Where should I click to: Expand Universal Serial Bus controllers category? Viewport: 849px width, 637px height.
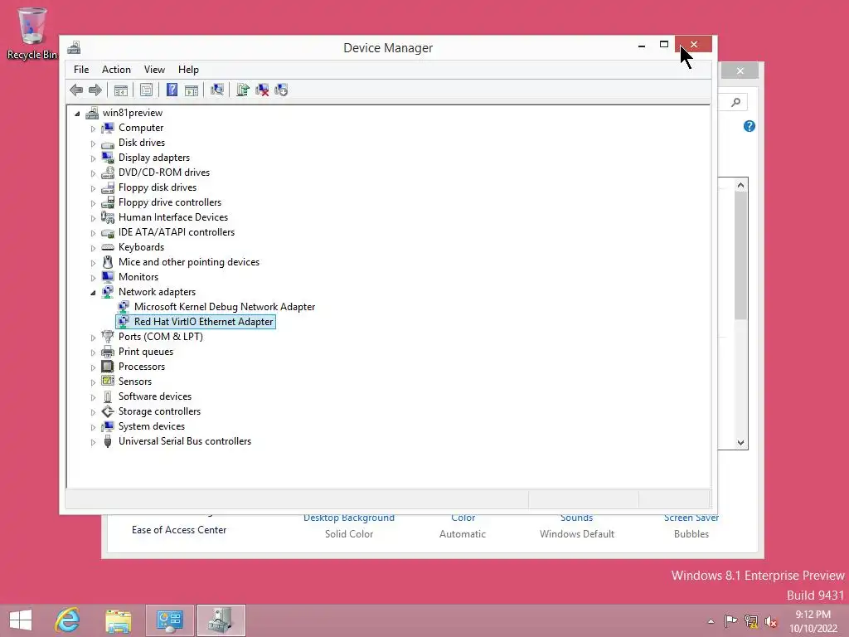click(93, 442)
